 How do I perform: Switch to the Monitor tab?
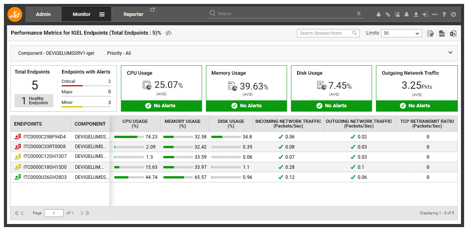point(86,14)
